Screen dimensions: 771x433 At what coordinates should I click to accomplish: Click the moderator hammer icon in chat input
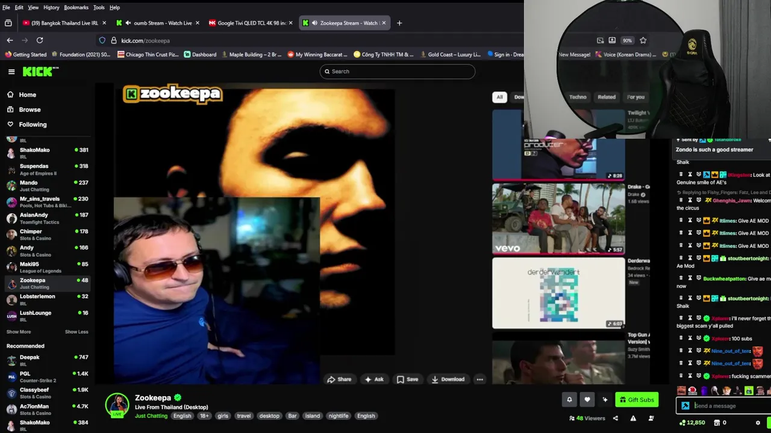pyautogui.click(x=685, y=406)
